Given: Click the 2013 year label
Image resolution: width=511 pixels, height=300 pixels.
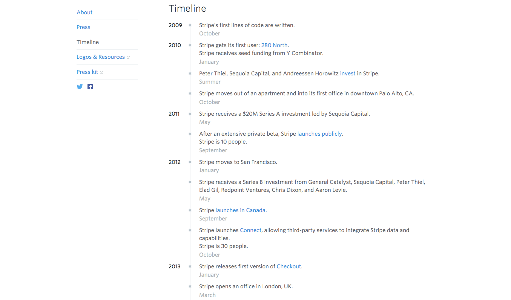Looking at the screenshot, I should [x=175, y=266].
